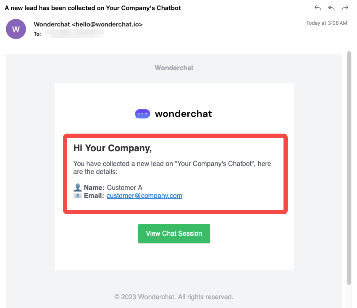Click the Customer A name value
This screenshot has width=357, height=308.
point(124,187)
